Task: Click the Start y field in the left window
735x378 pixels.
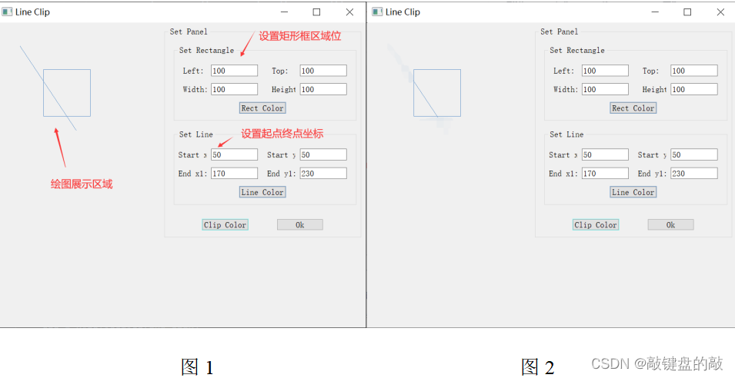Action: 323,155
